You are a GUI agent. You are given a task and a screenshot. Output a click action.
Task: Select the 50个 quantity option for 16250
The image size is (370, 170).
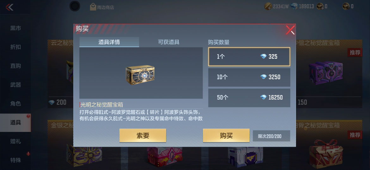pos(249,98)
